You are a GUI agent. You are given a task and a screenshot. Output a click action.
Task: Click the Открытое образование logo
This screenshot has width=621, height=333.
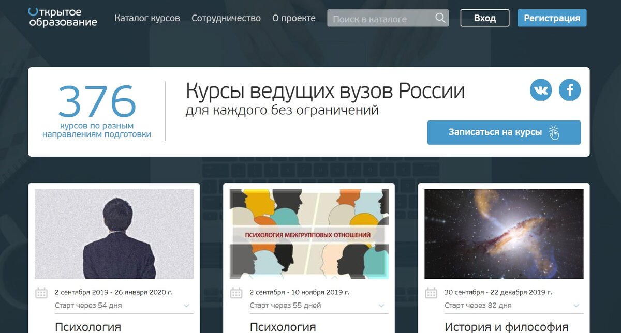[x=63, y=17]
